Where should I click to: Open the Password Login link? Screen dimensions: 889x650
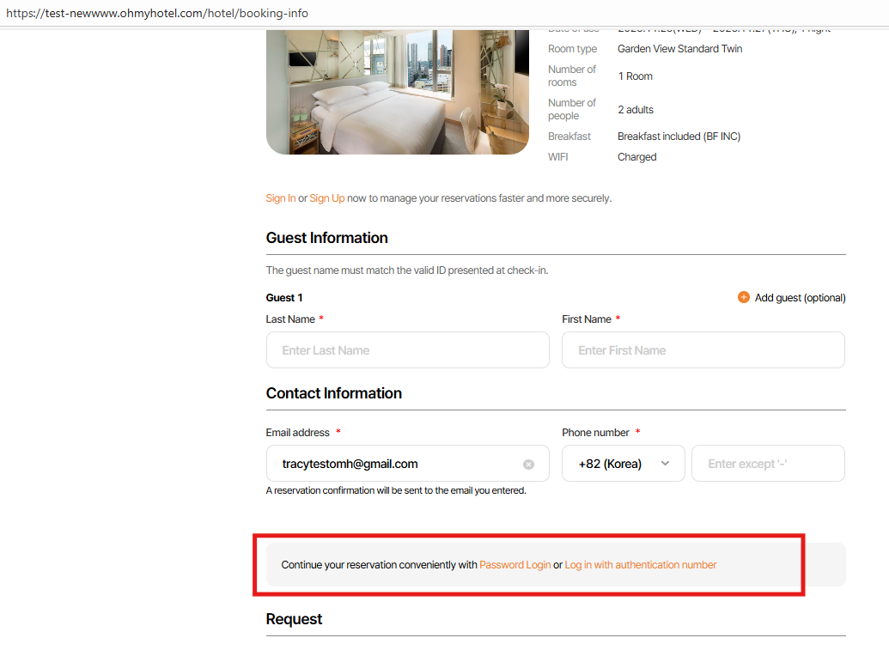[x=515, y=565]
